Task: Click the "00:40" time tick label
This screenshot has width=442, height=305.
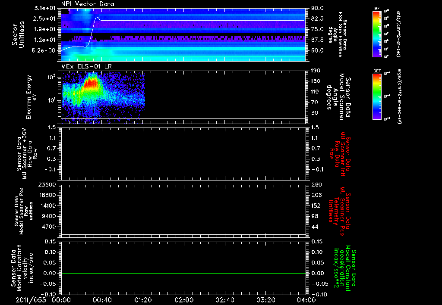Action: click(x=102, y=300)
